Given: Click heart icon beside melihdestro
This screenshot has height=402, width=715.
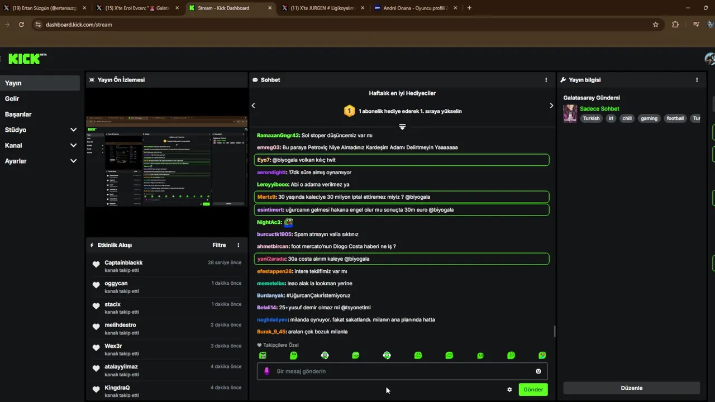Looking at the screenshot, I should pos(96,327).
